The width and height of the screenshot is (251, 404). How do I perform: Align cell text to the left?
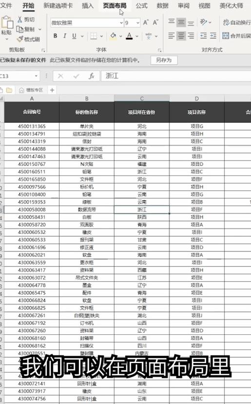point(172,36)
